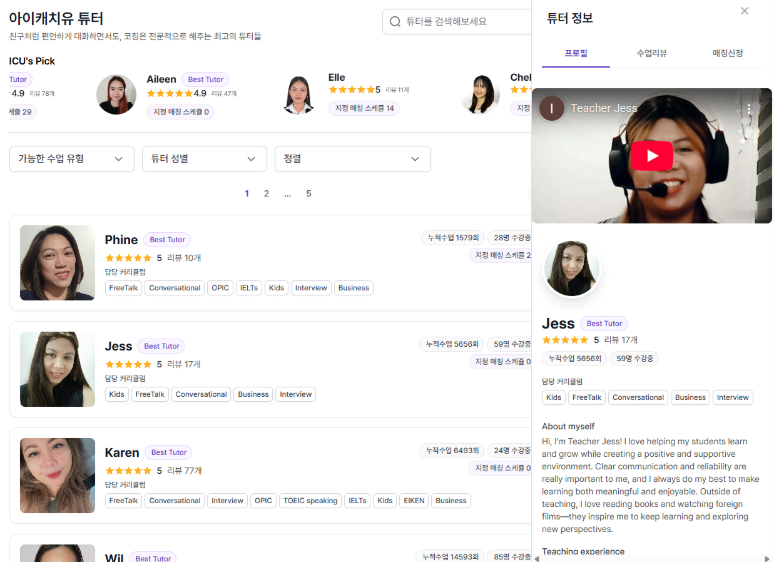Go to page 2 of tutors

pos(267,193)
